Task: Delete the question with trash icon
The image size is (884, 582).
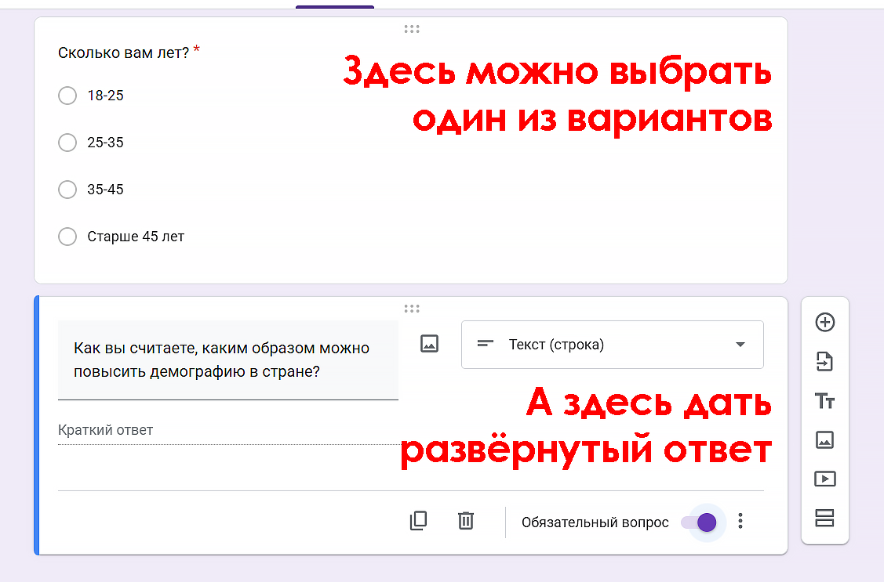Action: (x=466, y=521)
